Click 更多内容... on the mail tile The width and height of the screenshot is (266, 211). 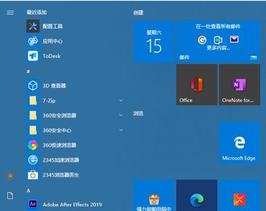point(218,47)
